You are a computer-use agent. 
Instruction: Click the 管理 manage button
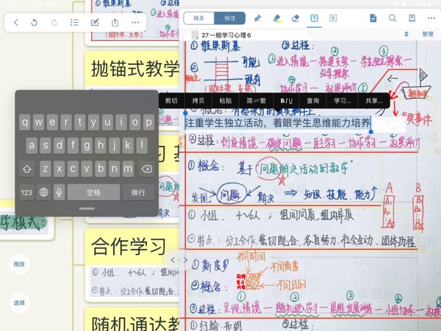[428, 34]
